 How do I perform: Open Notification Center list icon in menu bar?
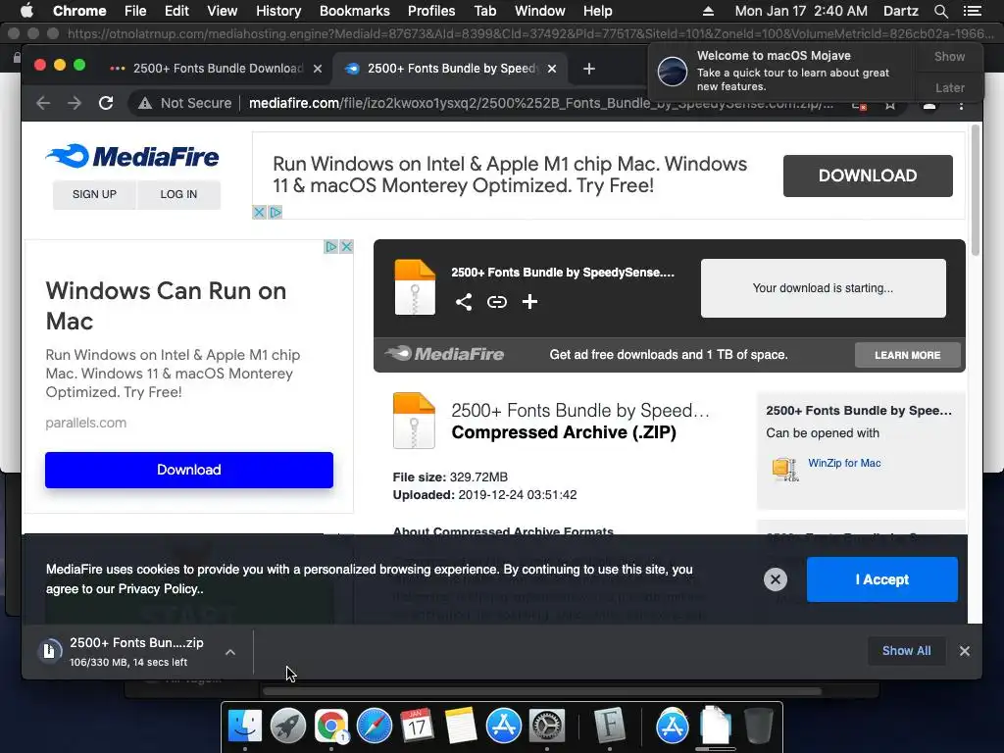pyautogui.click(x=972, y=11)
